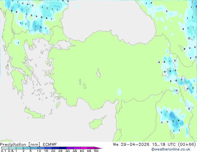Pick the legend swatch between 1 and 2
Screen dimensions: 197x152
pyautogui.click(x=20, y=148)
